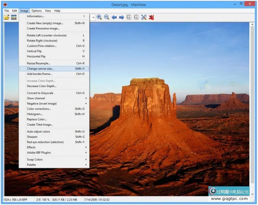
Task: Close the open Image menu
Action: pos(24,11)
